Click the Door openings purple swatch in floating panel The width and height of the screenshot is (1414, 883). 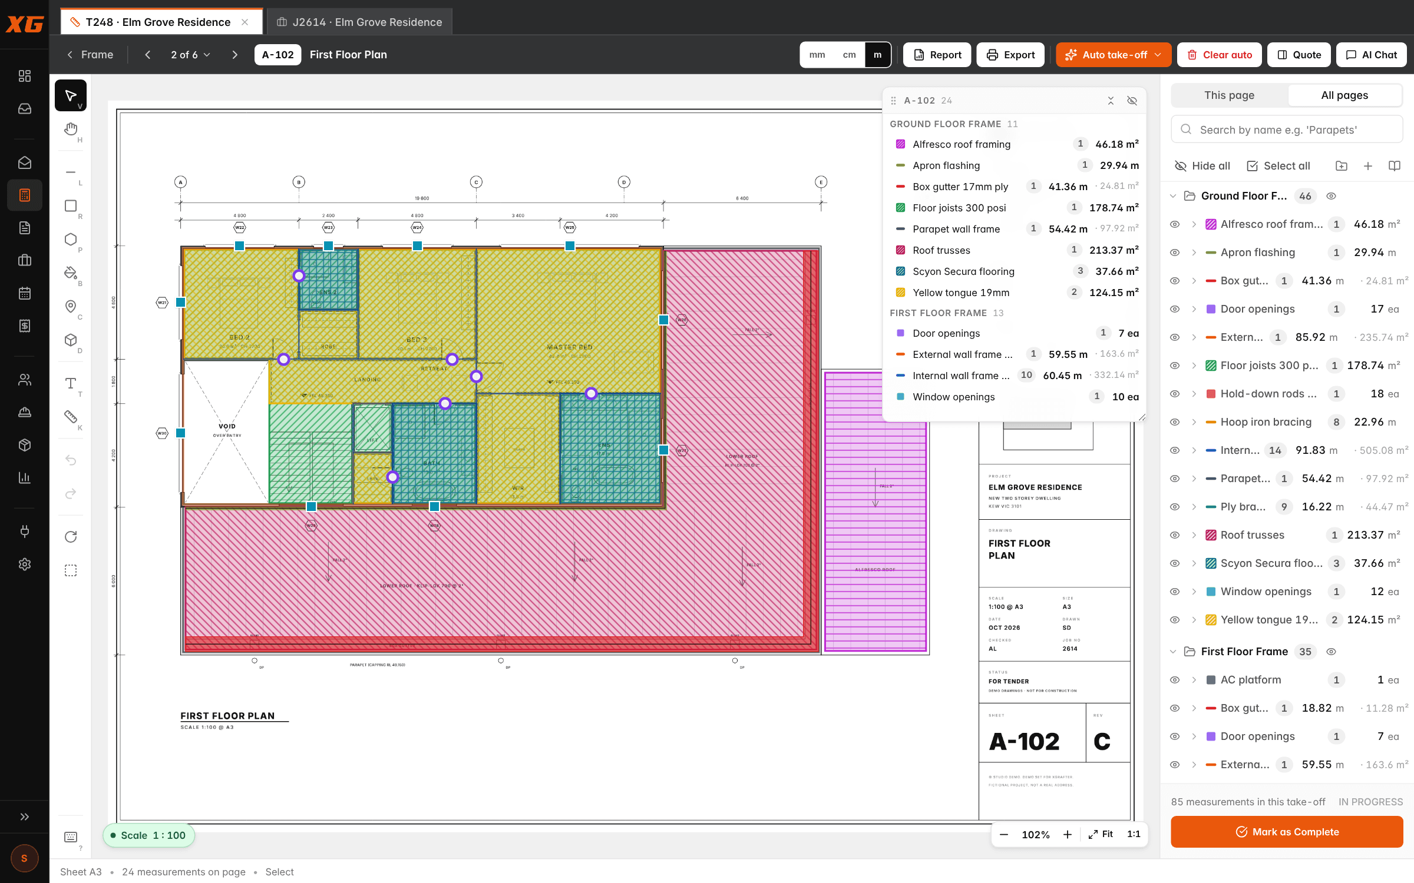[x=900, y=333]
